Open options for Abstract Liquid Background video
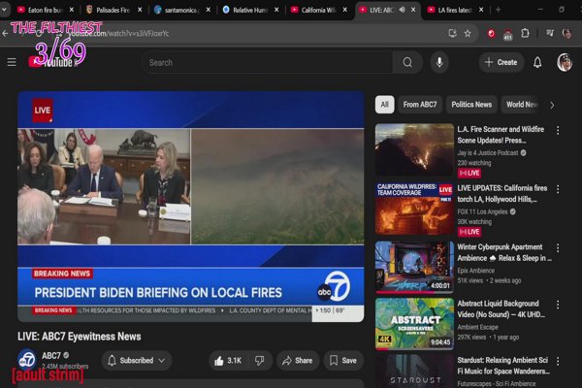Image resolution: width=582 pixels, height=388 pixels. tap(558, 305)
